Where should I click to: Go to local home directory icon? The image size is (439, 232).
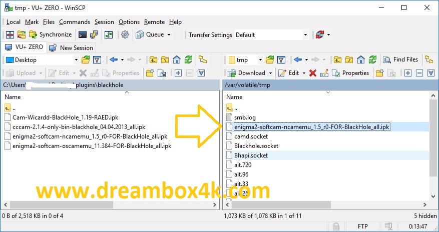tap(177, 59)
